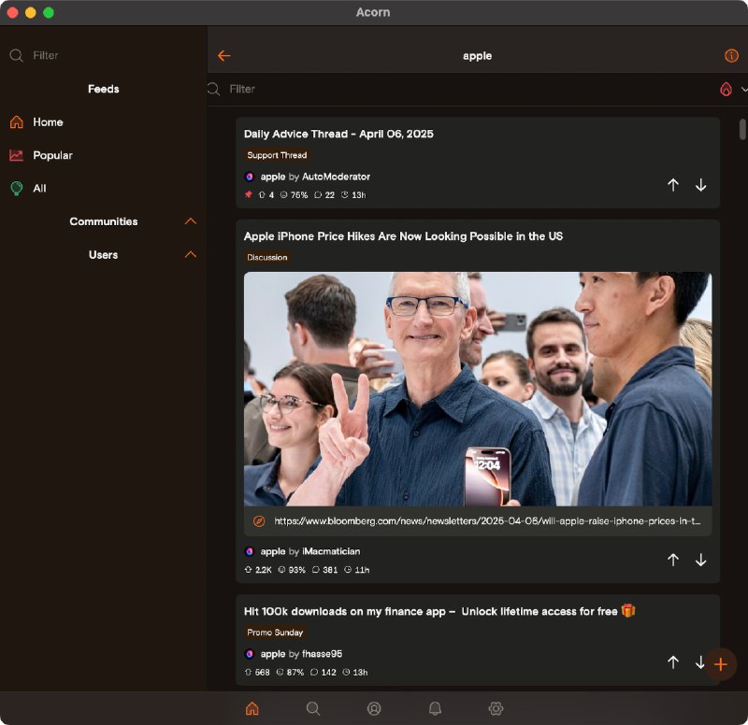Click 93% upvote ratio on iPhone post
The image size is (748, 725).
292,570
